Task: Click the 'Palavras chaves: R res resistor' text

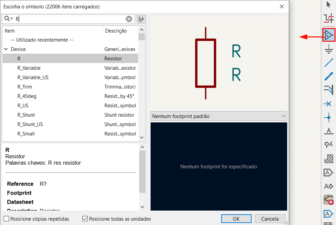Action: tap(43, 163)
